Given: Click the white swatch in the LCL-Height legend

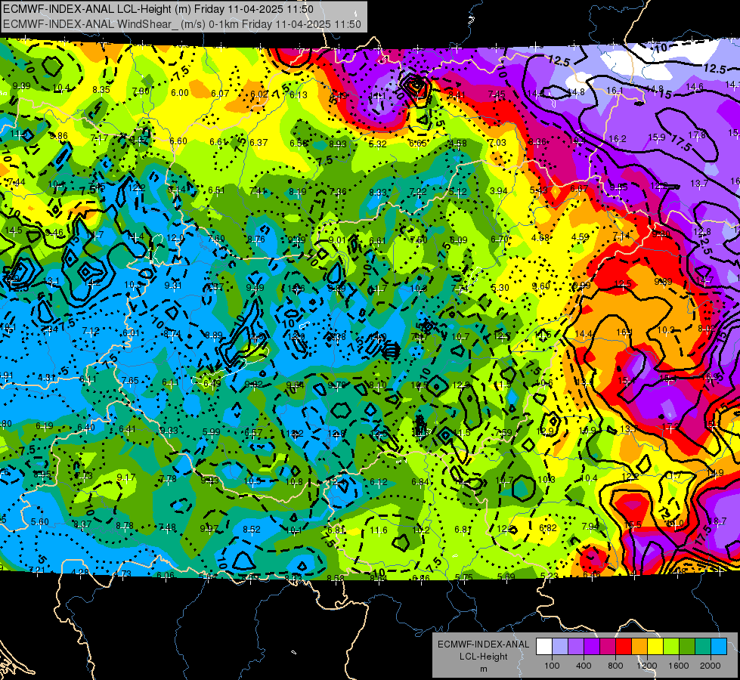Looking at the screenshot, I should pos(544,647).
